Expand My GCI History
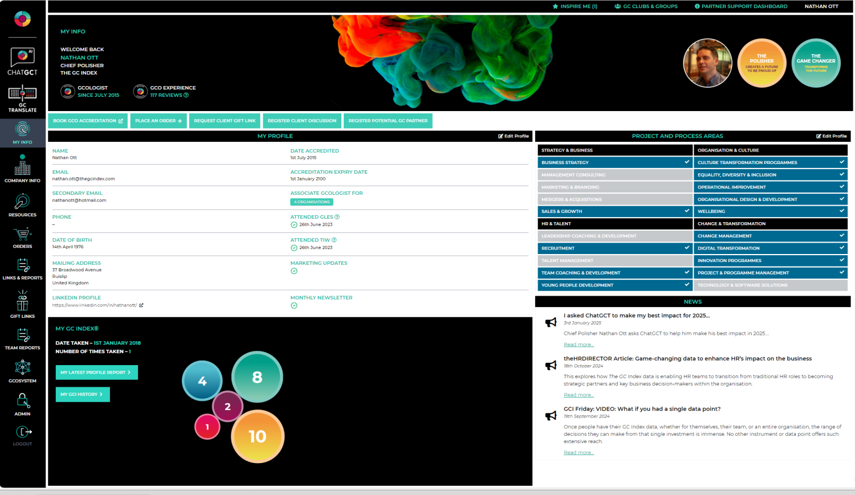This screenshot has width=855, height=495. tap(82, 394)
